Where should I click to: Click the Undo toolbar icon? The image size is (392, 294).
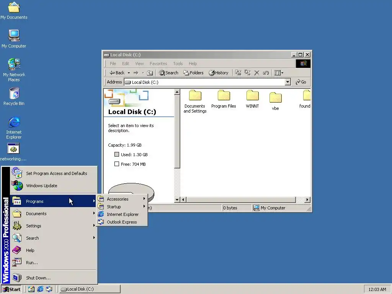(266, 73)
